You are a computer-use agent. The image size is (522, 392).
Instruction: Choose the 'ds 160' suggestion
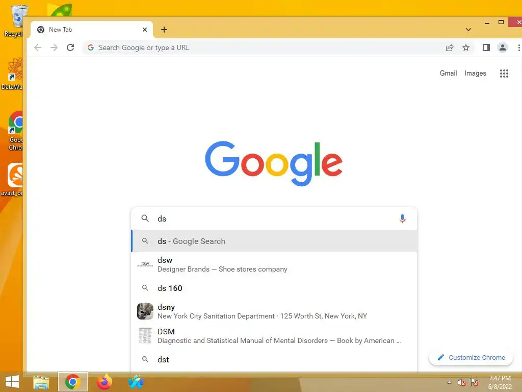[274, 288]
